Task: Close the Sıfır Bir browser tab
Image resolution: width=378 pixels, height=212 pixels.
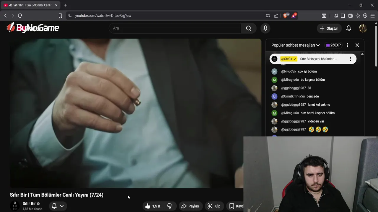Action: [56, 5]
